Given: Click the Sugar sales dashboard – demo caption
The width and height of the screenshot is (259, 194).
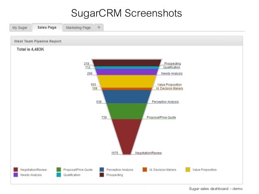Looking at the screenshot, I should point(216,189).
